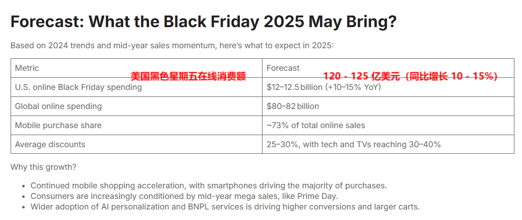Click the 25–30% discounts forecast cell
The image size is (522, 220).
pyautogui.click(x=353, y=145)
